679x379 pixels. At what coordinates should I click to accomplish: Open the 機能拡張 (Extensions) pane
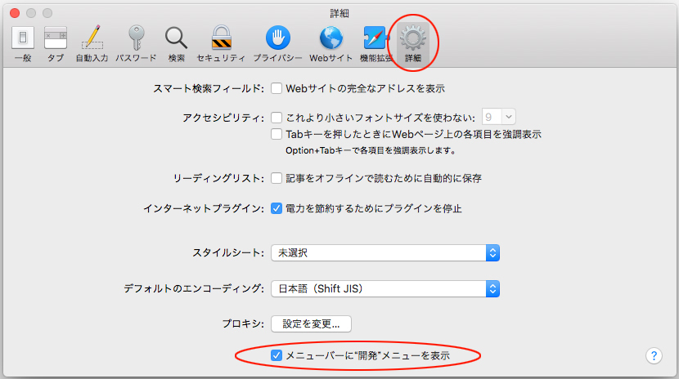(x=375, y=44)
